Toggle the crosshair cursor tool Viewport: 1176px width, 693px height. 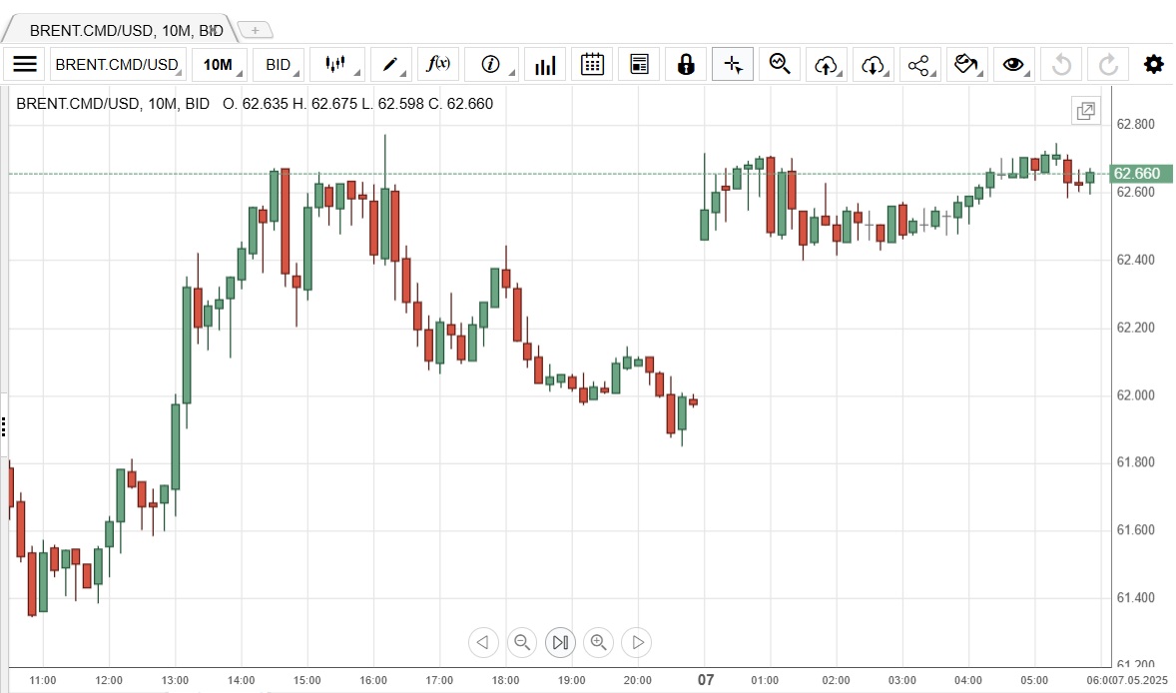click(x=733, y=65)
